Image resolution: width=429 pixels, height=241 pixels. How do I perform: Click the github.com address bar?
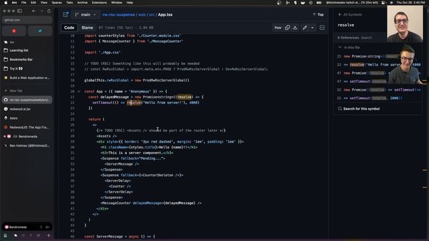coord(27,20)
